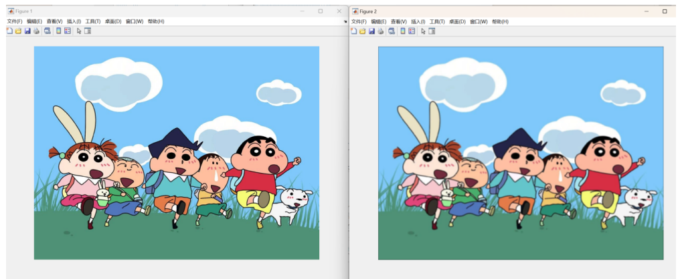Insert Legend using Figure 1 toolbar icon
Viewport: 678px width, 279px height.
[x=67, y=31]
